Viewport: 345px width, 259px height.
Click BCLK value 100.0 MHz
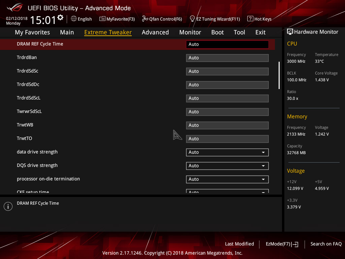[x=296, y=80]
